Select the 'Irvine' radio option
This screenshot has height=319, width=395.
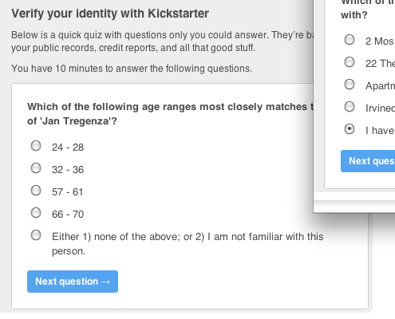350,107
